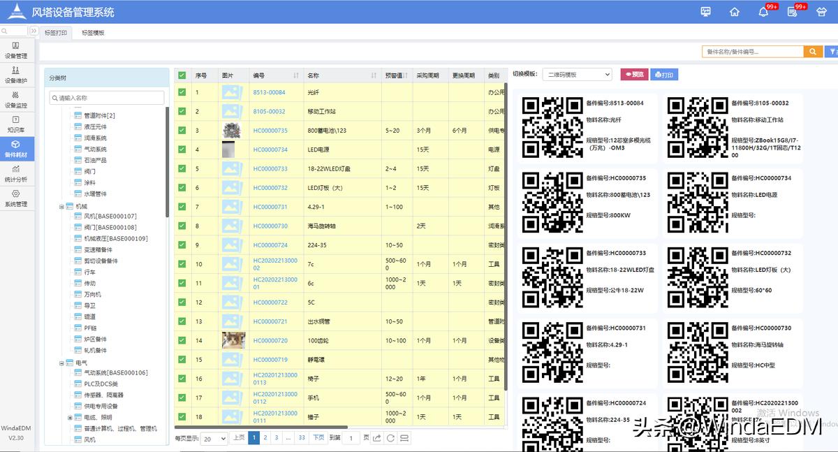
Task: Open the monitor dashboard icon in the header
Action: pyautogui.click(x=706, y=12)
